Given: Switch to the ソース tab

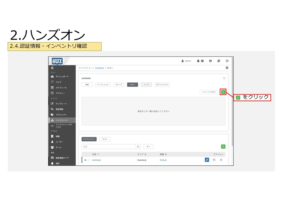Looking at the screenshot, I should tap(146, 84).
